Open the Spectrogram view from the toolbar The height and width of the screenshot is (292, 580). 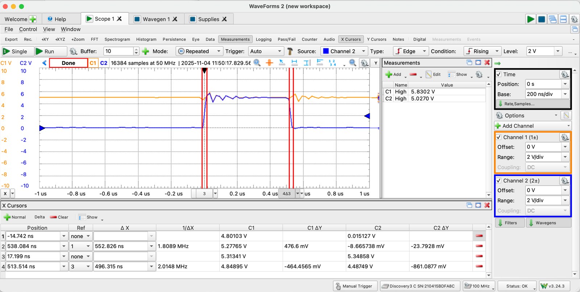(x=117, y=39)
